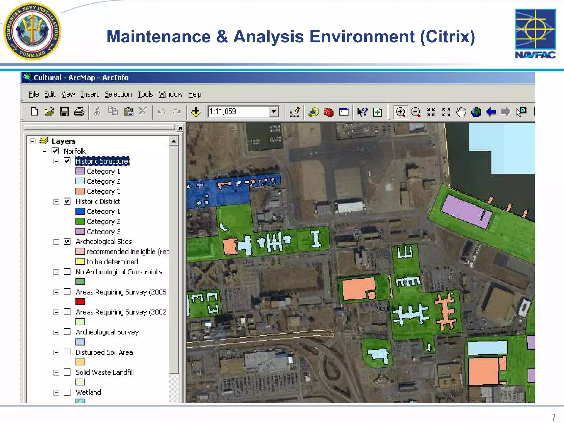Collapse Wetland layer legend
The height and width of the screenshot is (423, 564).
click(x=56, y=393)
